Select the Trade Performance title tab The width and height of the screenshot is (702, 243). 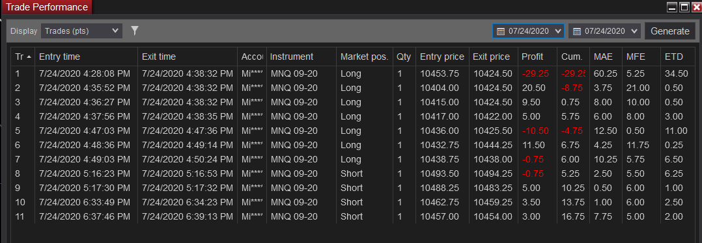47,7
